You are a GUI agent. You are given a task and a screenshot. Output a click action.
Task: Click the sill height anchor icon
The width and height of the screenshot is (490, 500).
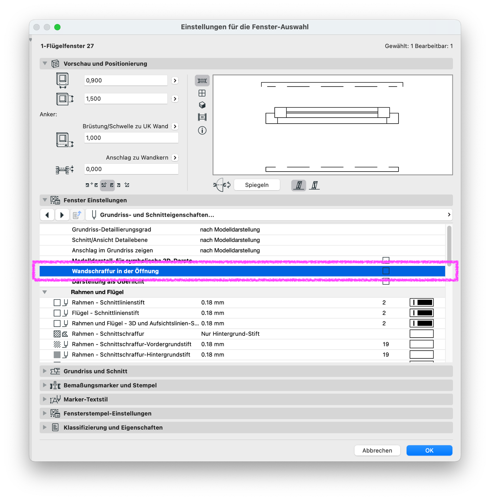point(65,140)
